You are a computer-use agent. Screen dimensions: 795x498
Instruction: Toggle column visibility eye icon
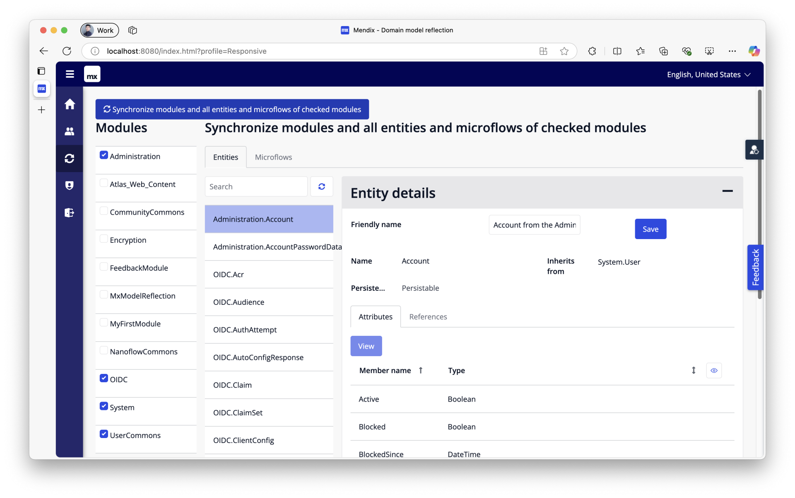[714, 371]
